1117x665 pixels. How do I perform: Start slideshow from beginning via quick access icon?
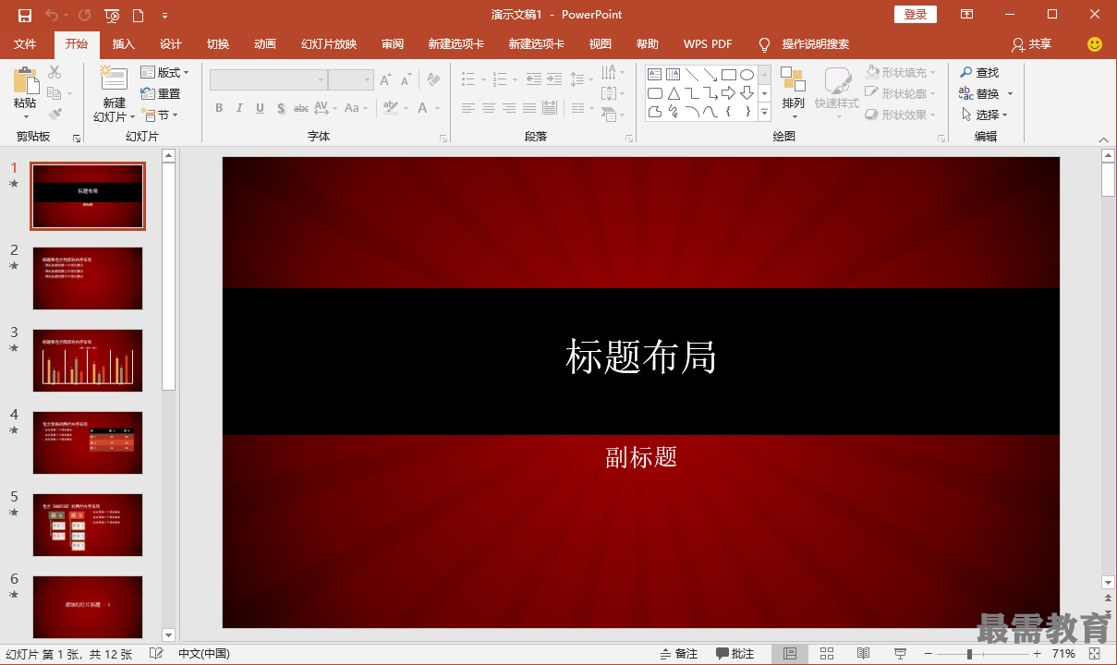[112, 15]
